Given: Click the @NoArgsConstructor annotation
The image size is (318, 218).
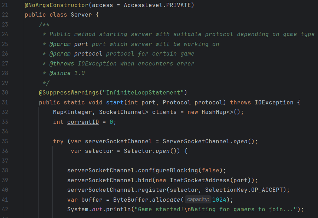Looking at the screenshot, I should 51,5.
